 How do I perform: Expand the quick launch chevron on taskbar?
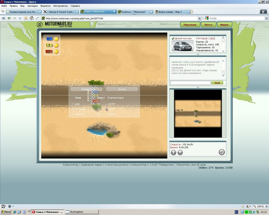[29, 211]
